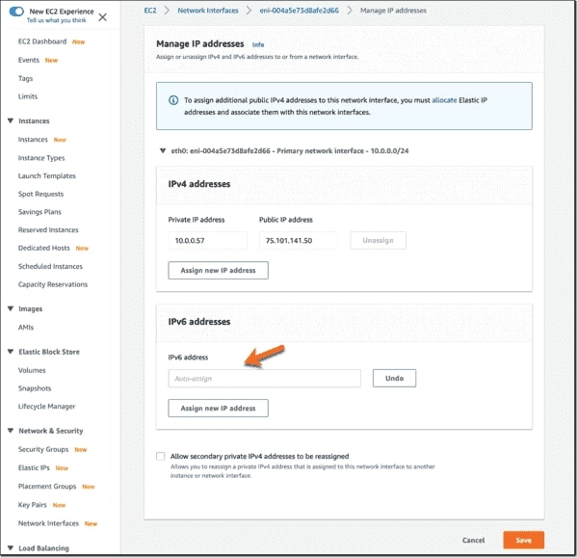Click Cancel at the bottom
This screenshot has height=558, width=578.
coord(473,540)
